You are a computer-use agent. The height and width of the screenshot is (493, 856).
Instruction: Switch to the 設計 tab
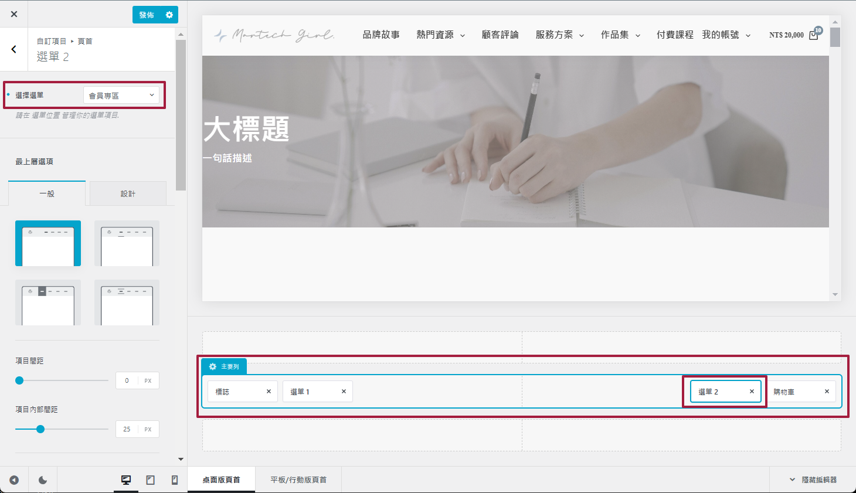(128, 193)
